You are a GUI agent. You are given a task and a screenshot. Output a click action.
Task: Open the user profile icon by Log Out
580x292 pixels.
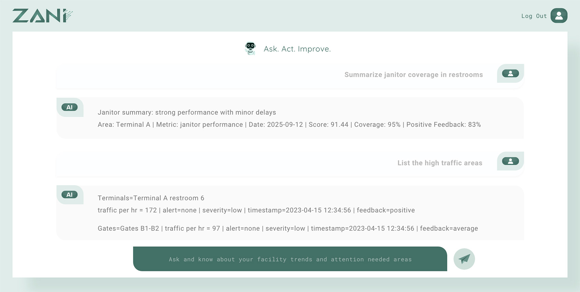pyautogui.click(x=559, y=16)
